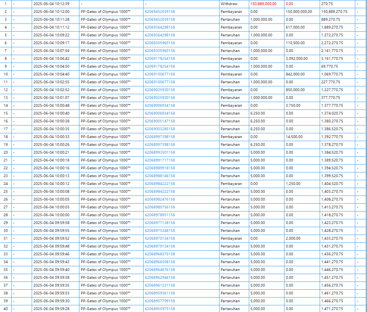
Task: Select timestamp 2025-06-04 09:59:28
Action: click(x=51, y=309)
